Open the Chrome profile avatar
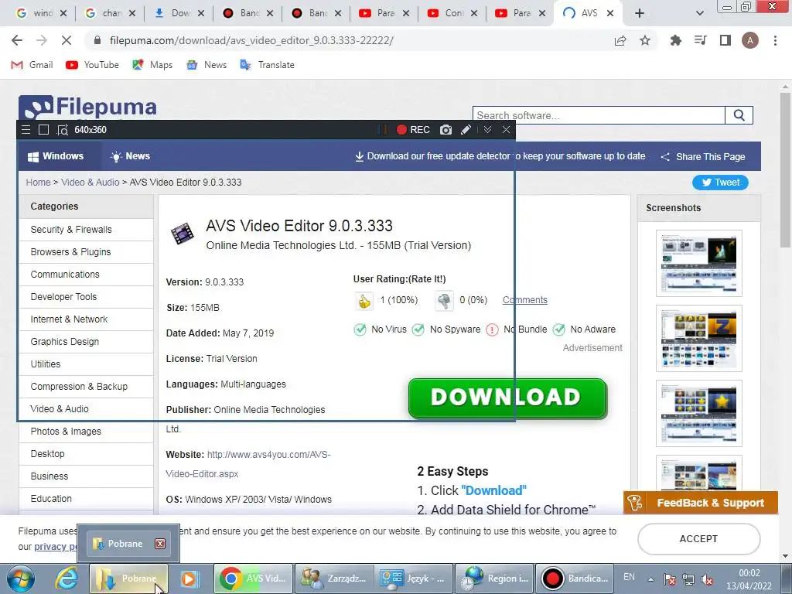Viewport: 792px width, 594px height. coord(750,40)
